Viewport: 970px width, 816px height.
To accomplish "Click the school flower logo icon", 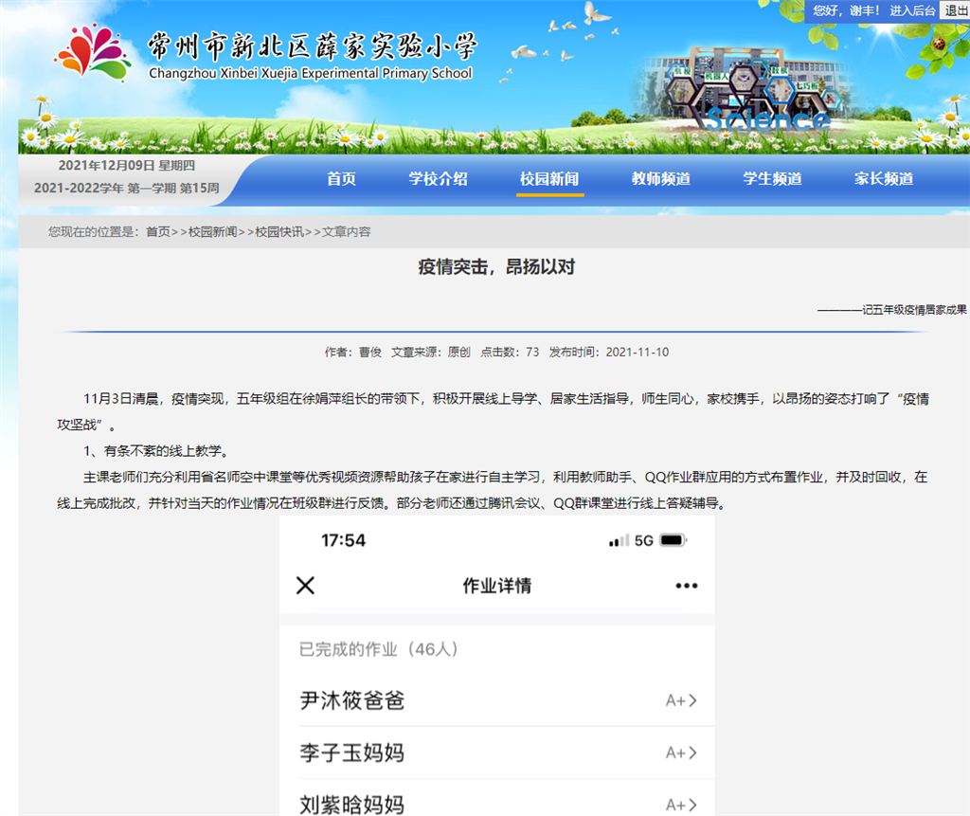I will 93,53.
